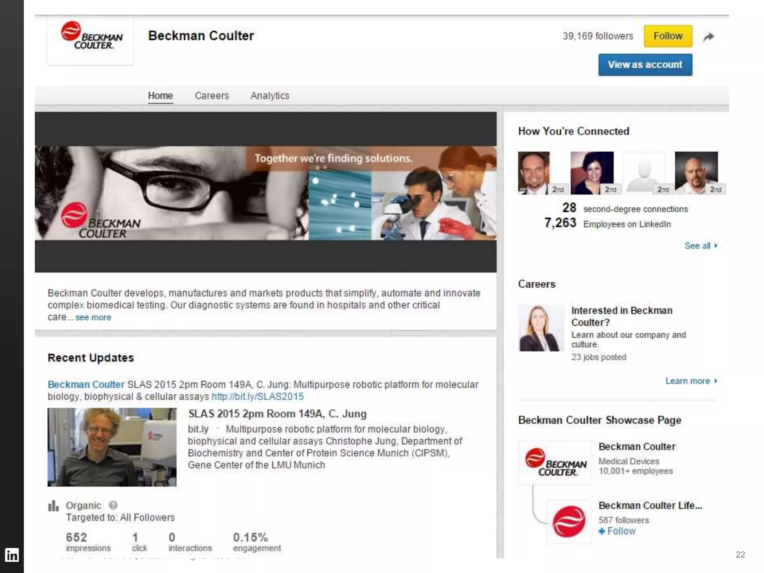Click Beckman Coulter author link in Recent Updates

pos(86,385)
